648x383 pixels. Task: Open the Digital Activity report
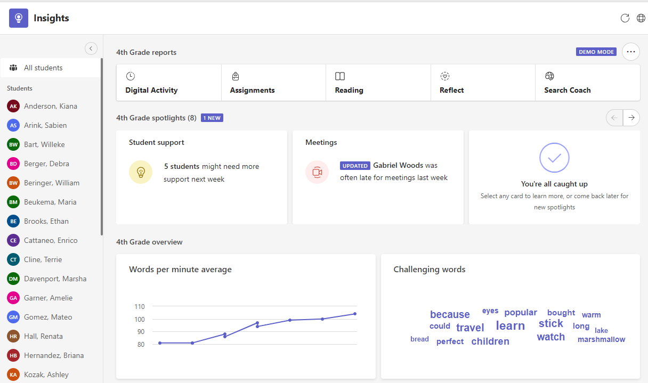[x=168, y=83]
